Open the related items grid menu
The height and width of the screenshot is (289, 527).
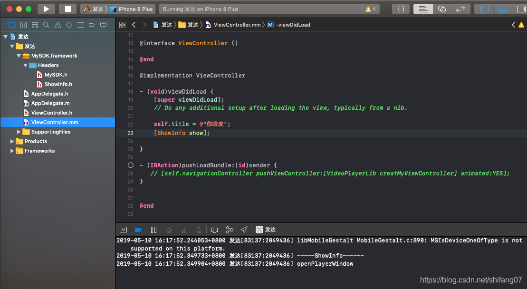(122, 25)
